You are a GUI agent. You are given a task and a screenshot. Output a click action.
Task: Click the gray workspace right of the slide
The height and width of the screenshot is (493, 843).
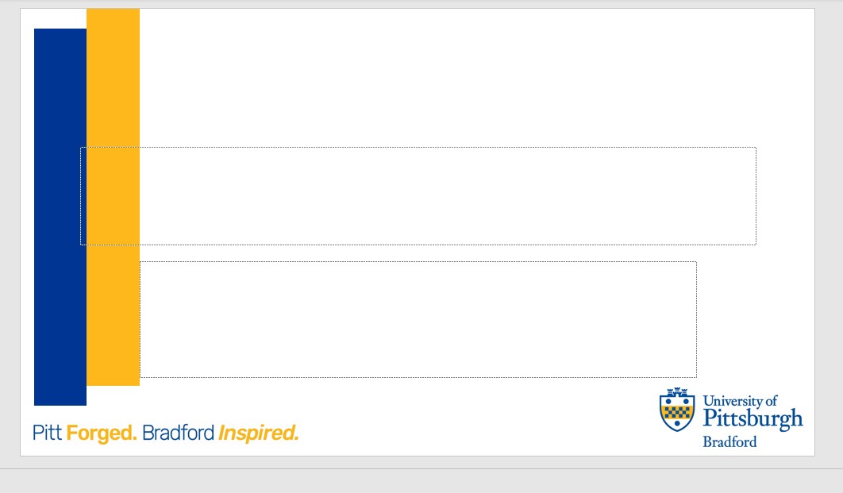829,231
